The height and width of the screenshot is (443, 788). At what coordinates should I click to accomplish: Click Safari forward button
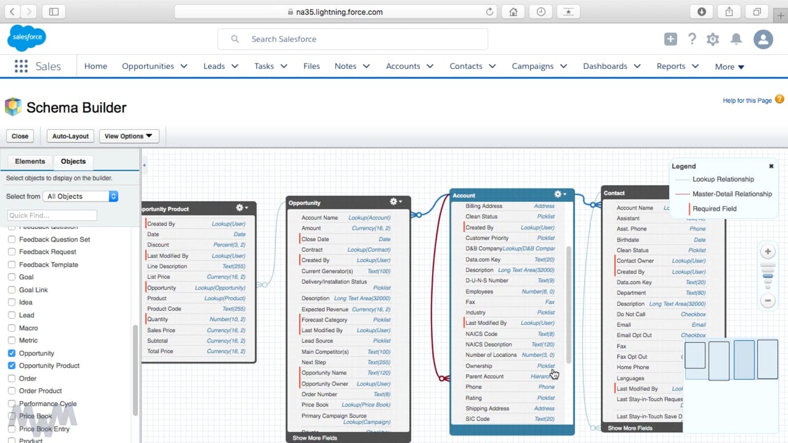[x=29, y=12]
